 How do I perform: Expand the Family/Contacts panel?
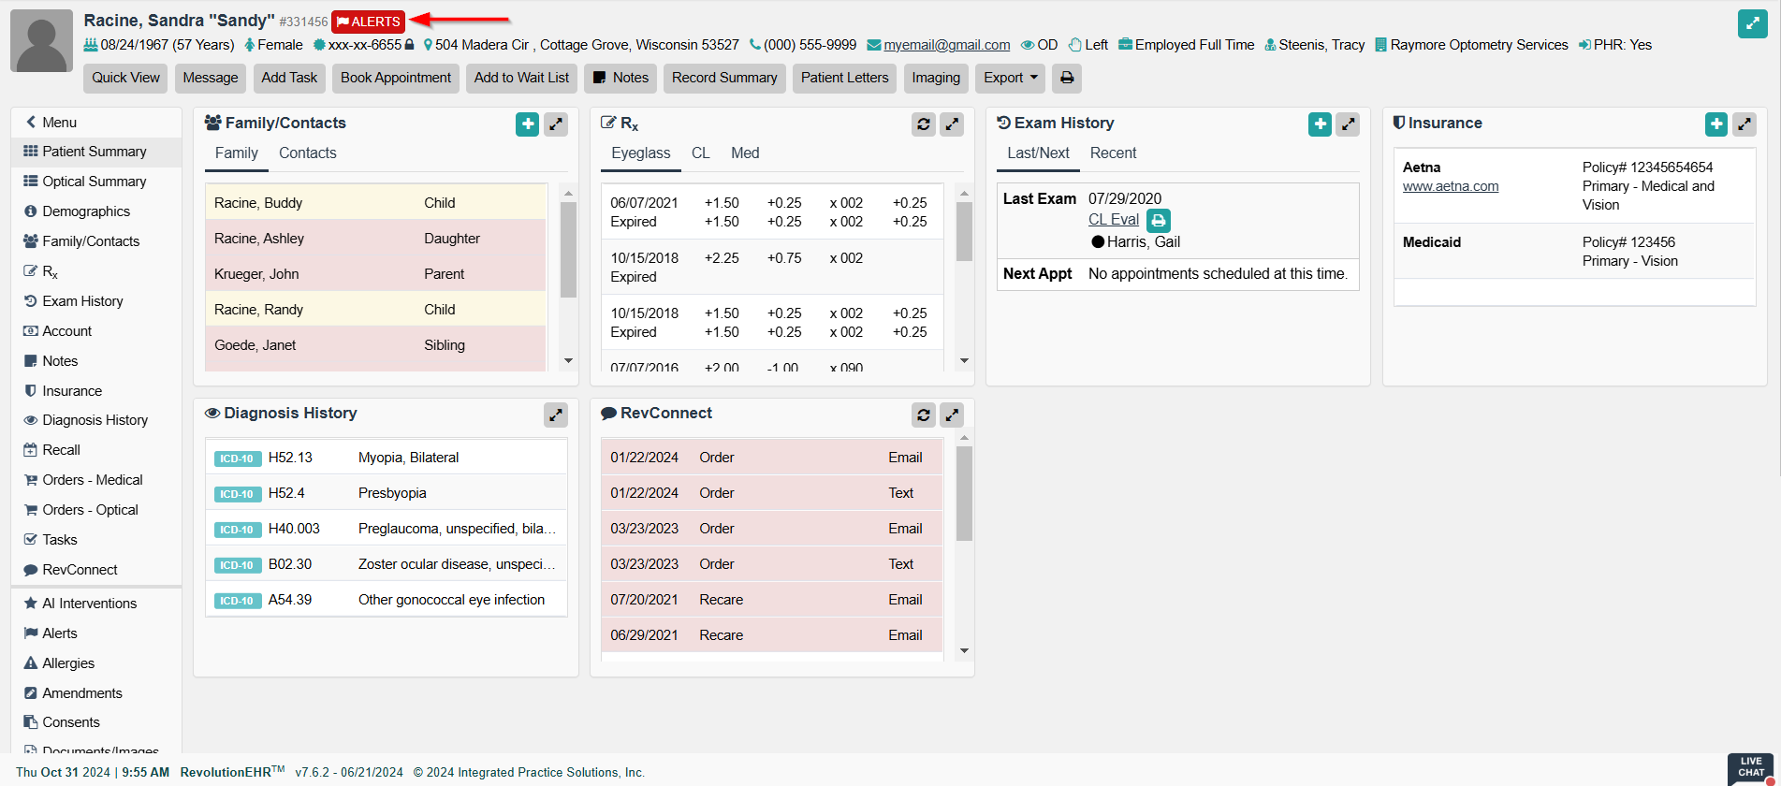coord(556,124)
